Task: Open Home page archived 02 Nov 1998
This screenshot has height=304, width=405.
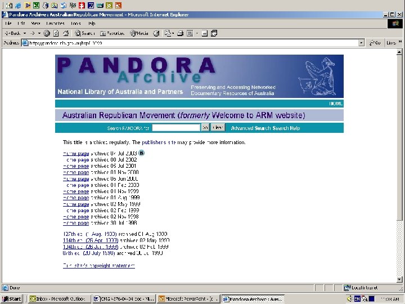Action: coord(76,217)
